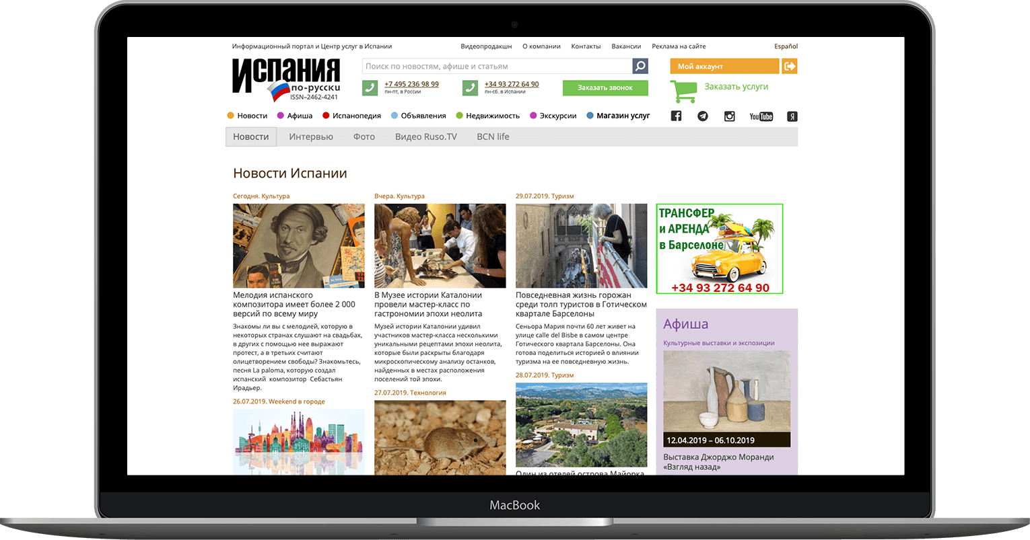The width and height of the screenshot is (1030, 540).
Task: Open Реклама на сайте link
Action: coord(679,46)
